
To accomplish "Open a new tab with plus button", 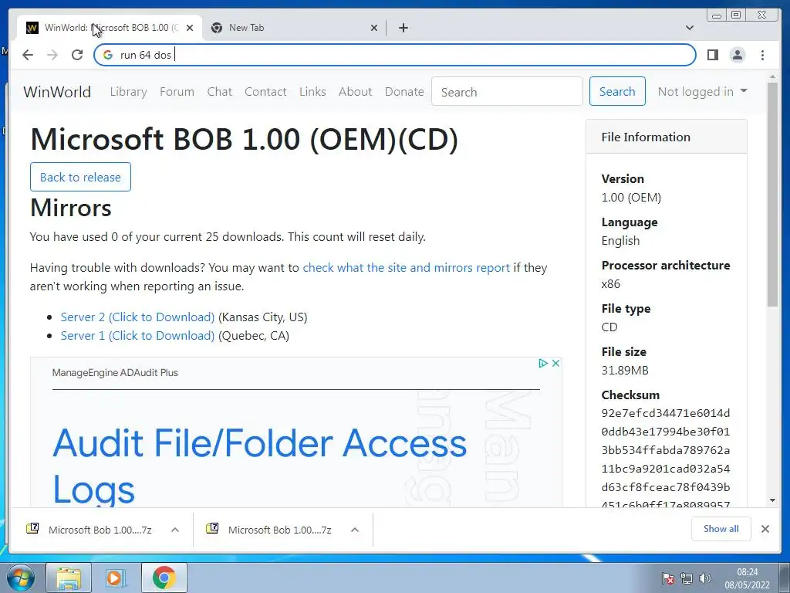I will click(403, 28).
